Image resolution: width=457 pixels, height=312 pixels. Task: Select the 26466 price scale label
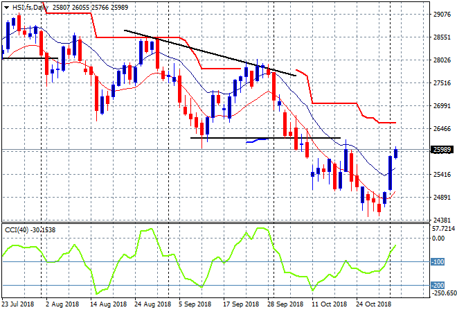click(x=442, y=129)
